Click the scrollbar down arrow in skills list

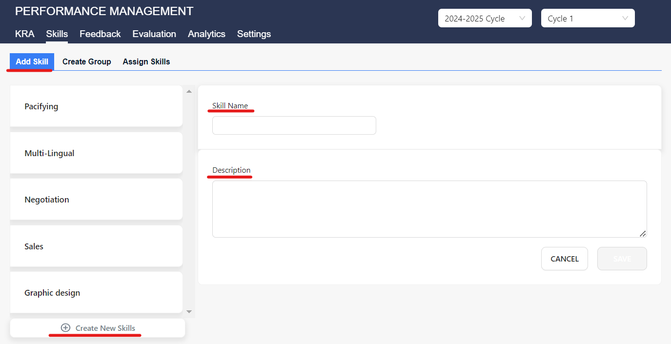point(189,311)
